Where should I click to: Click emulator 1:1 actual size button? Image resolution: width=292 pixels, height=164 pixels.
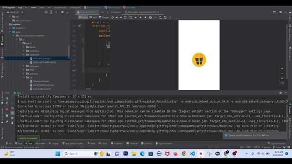pos(282,78)
